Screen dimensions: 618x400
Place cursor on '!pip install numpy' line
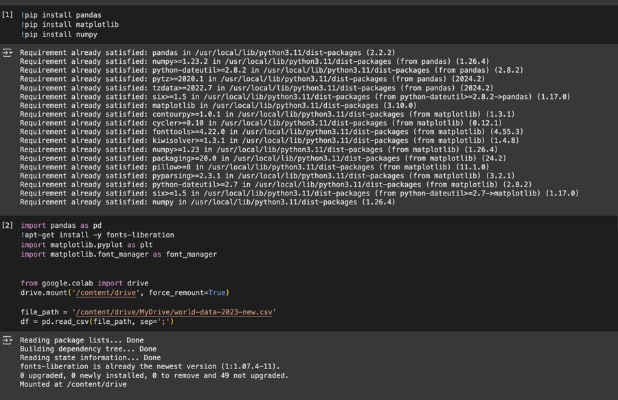tap(59, 34)
